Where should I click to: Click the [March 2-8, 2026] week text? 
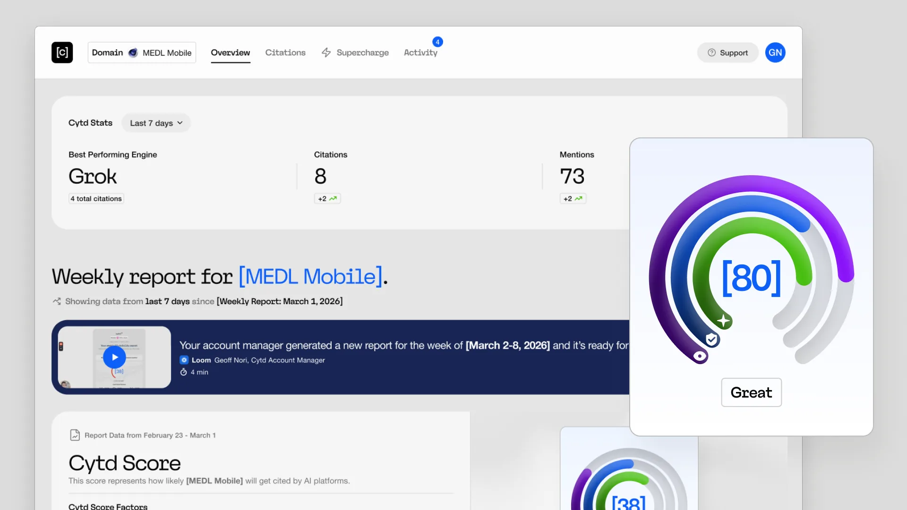coord(508,345)
